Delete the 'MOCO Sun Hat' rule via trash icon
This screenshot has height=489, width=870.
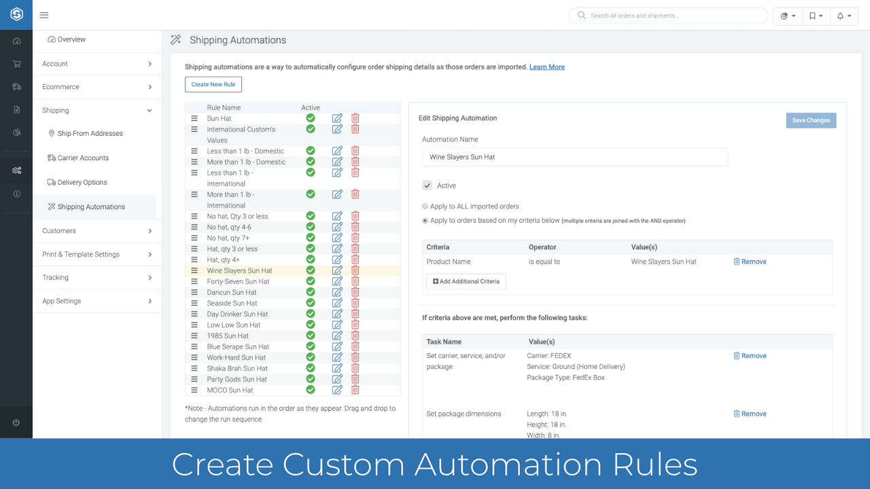click(355, 389)
